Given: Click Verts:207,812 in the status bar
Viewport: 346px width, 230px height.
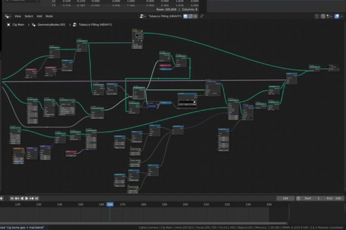Looking at the screenshot, I should click(184, 228).
